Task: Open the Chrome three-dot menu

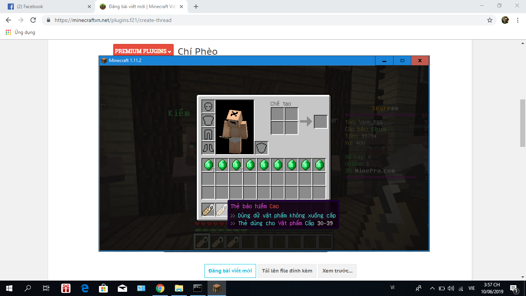Action: tap(518, 20)
